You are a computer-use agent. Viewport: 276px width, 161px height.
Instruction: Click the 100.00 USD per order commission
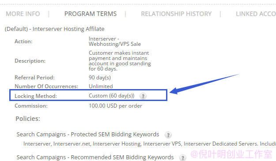pyautogui.click(x=115, y=106)
